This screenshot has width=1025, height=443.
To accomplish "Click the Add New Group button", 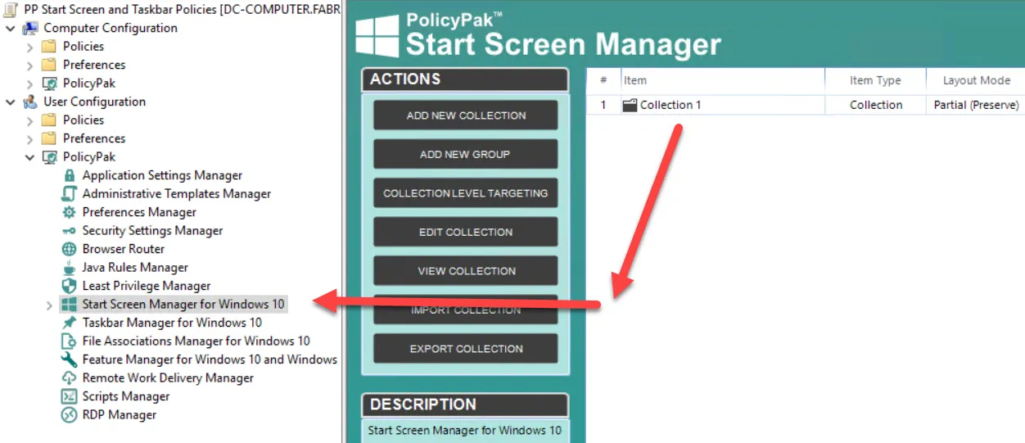I will tap(466, 154).
